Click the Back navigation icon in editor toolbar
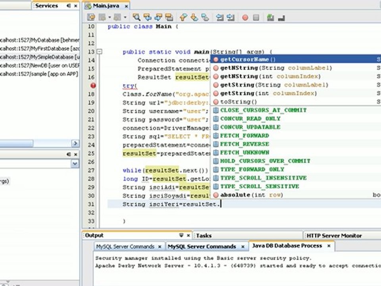 tap(102, 17)
